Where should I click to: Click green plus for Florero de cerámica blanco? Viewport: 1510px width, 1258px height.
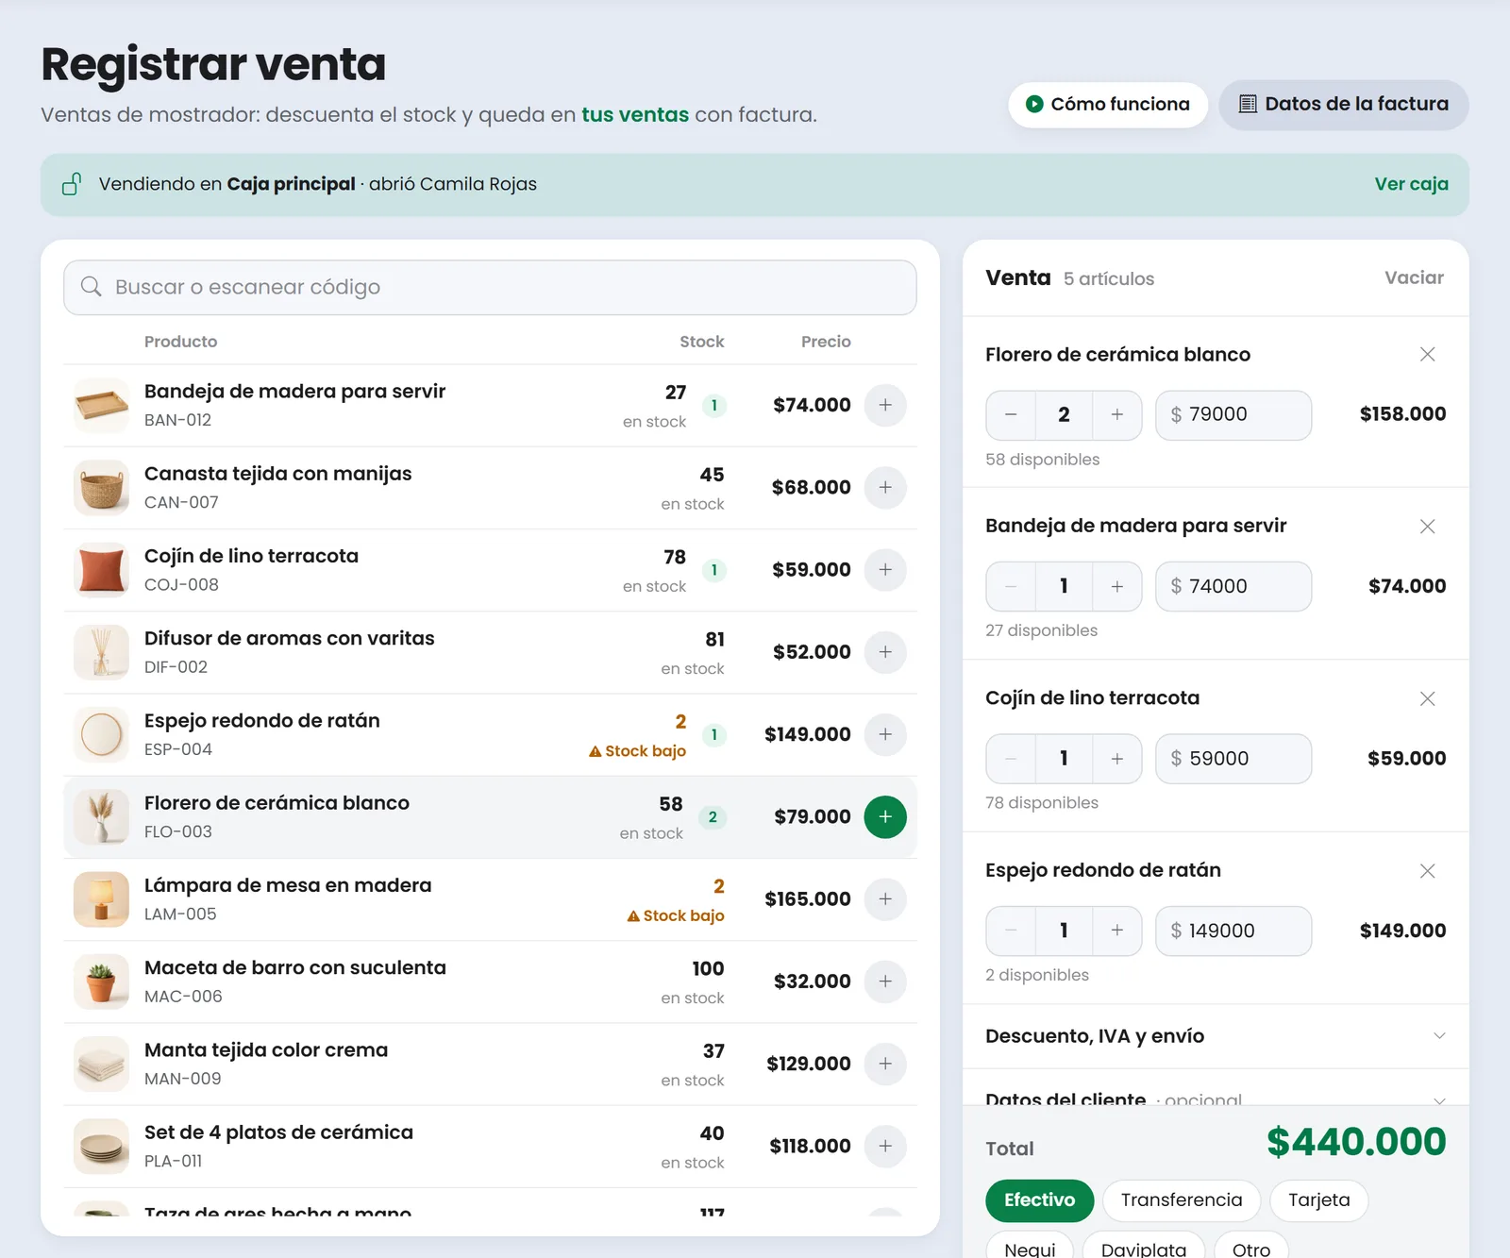885,816
